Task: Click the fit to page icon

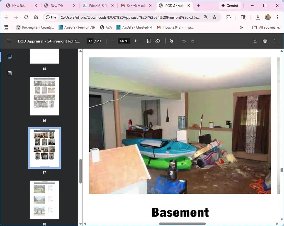Action: 149,41
